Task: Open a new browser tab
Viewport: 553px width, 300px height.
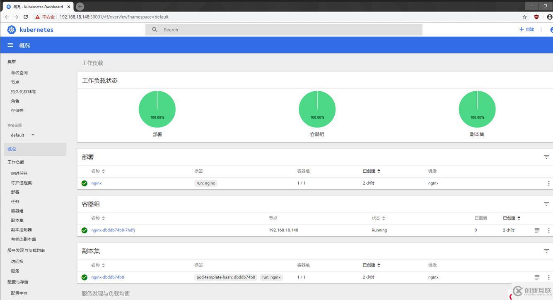Action: click(x=80, y=6)
